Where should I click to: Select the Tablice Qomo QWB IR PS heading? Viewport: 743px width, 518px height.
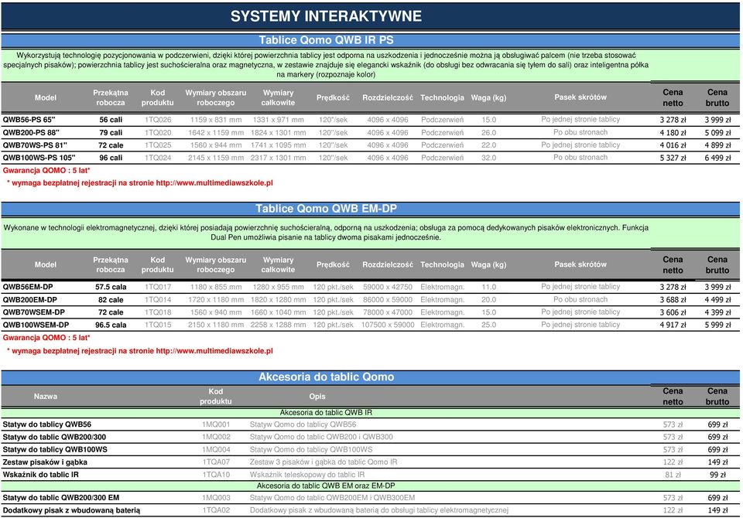click(326, 40)
